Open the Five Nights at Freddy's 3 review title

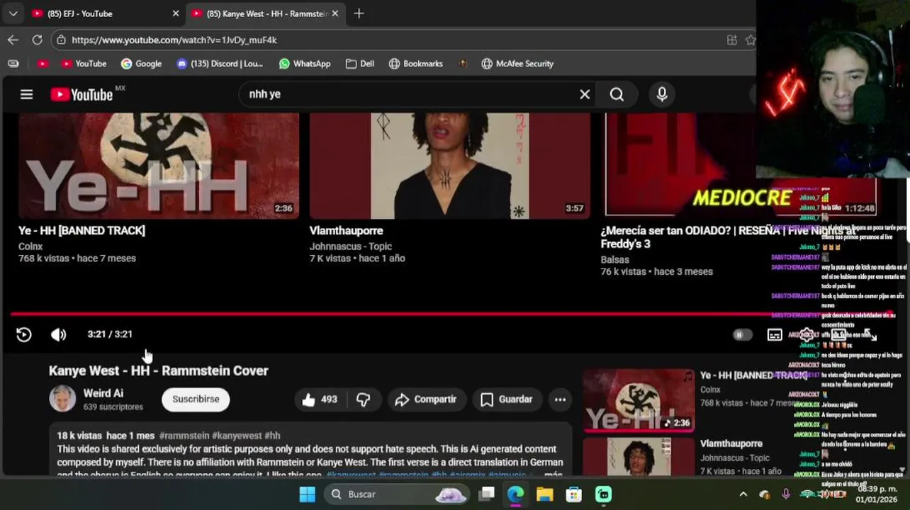[729, 237]
